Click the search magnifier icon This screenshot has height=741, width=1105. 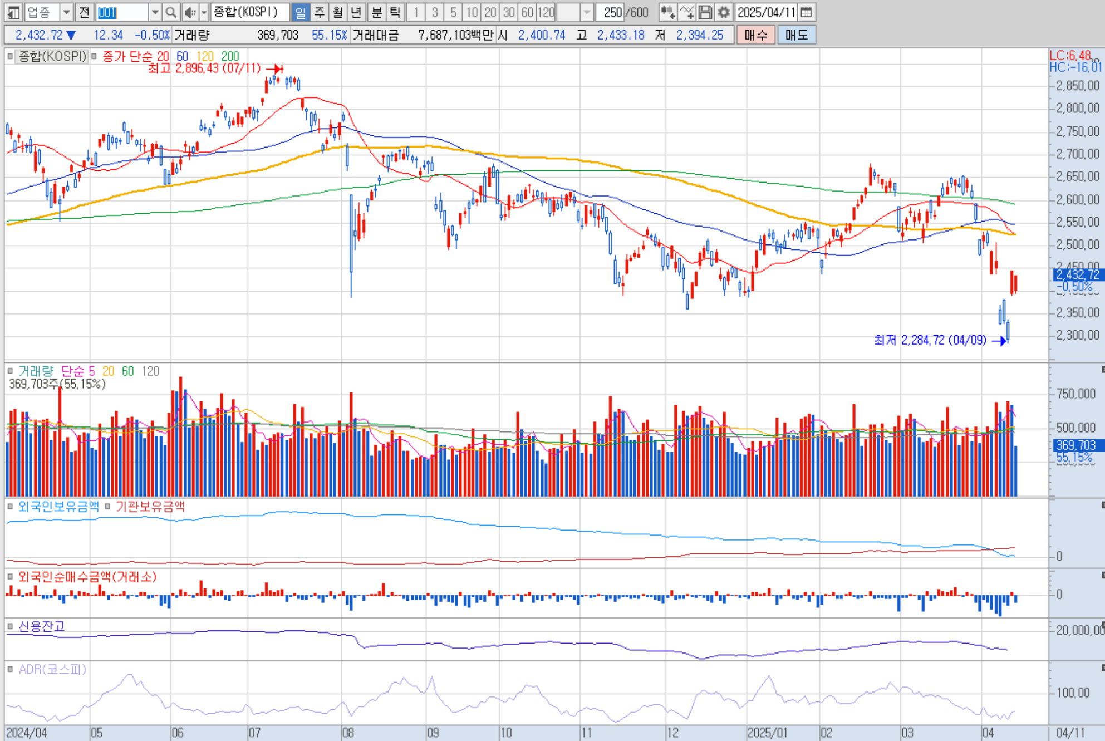171,12
